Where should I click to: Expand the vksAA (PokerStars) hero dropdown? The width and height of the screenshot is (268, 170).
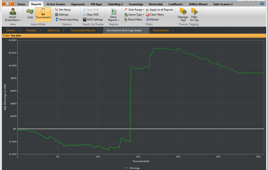pyautogui.click(x=13, y=18)
